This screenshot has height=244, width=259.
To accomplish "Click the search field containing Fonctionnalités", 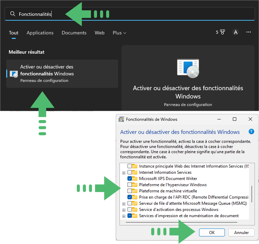I will click(x=130, y=14).
